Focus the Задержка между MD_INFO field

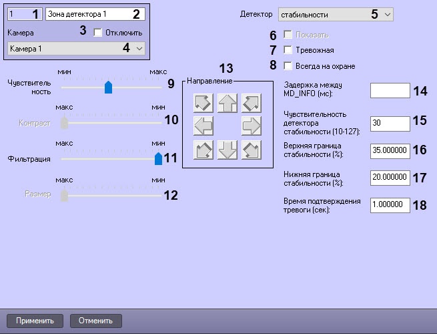tap(390, 90)
